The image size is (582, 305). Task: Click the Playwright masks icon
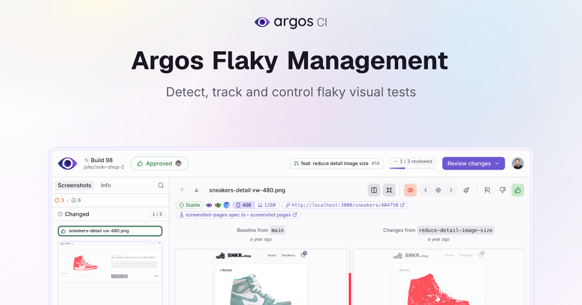coord(218,205)
